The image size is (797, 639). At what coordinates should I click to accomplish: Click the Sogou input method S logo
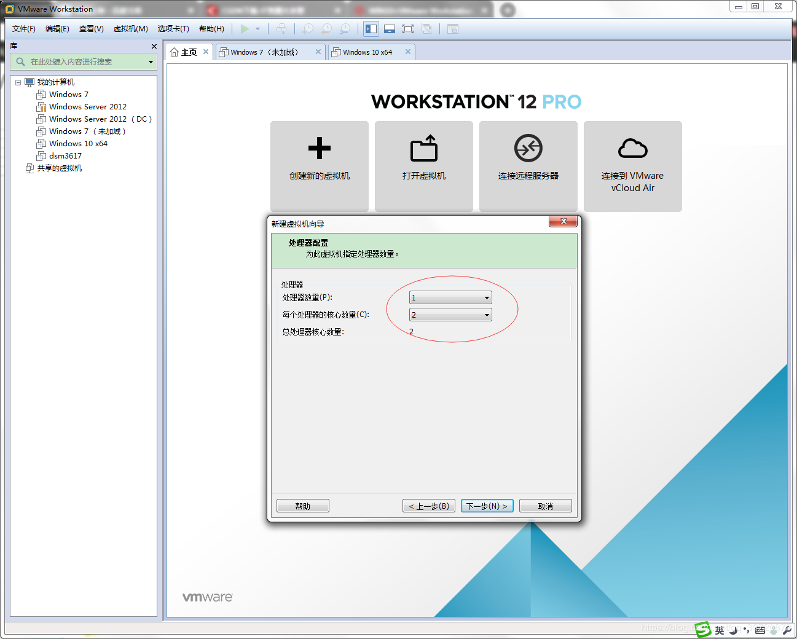click(x=702, y=630)
